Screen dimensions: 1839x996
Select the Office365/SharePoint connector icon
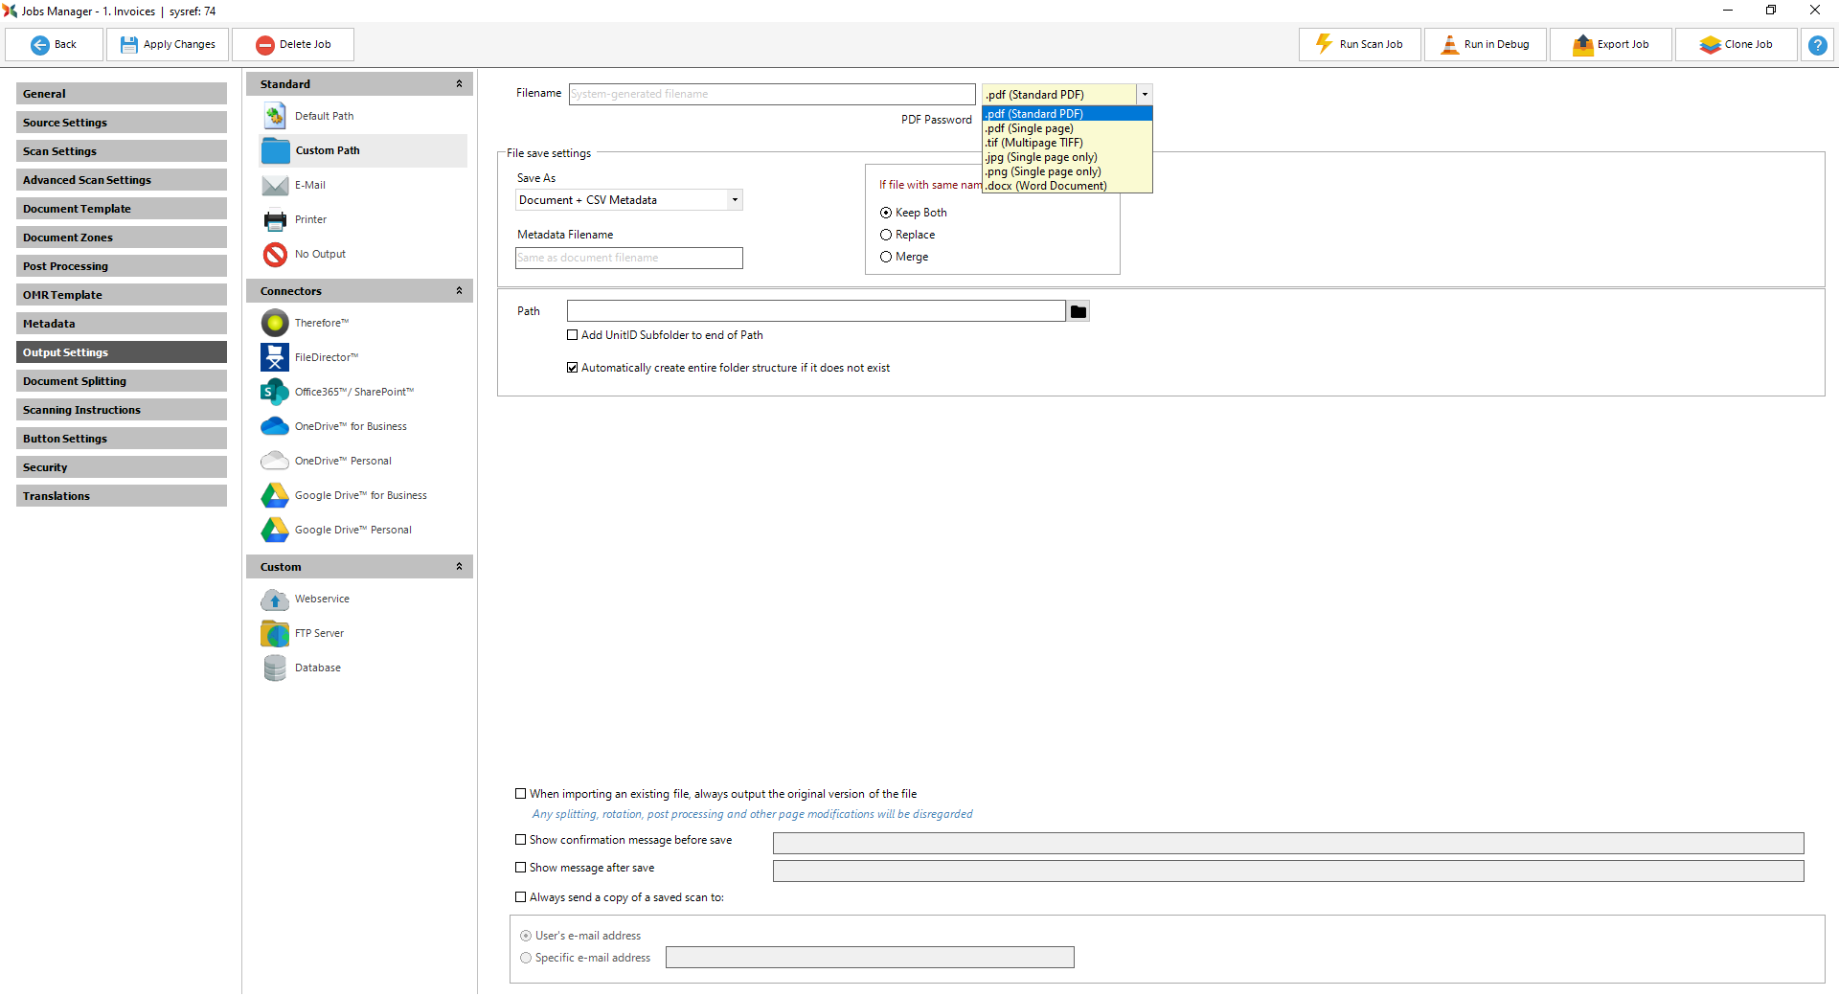(x=275, y=393)
